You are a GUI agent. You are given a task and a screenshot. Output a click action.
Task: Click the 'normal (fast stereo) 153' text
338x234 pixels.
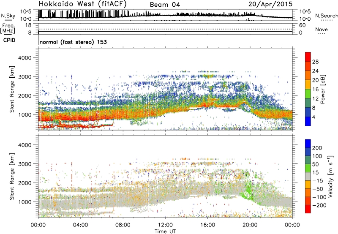(73, 42)
